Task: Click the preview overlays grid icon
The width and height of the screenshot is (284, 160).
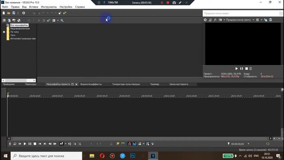Action: point(257,20)
